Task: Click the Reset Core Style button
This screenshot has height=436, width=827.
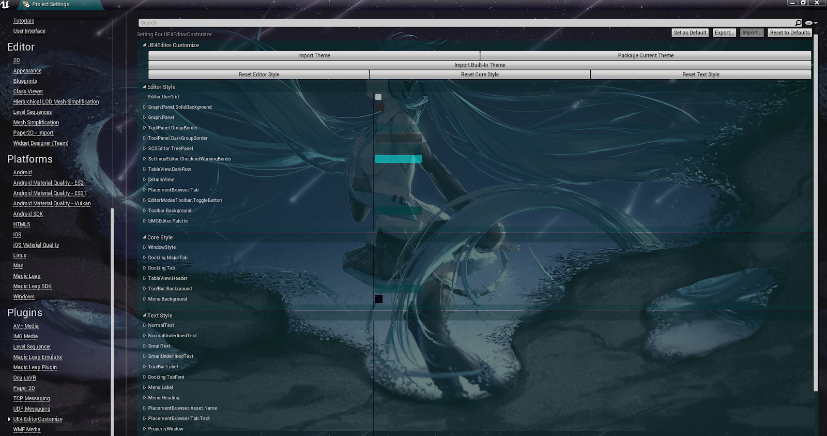Action: coord(480,74)
